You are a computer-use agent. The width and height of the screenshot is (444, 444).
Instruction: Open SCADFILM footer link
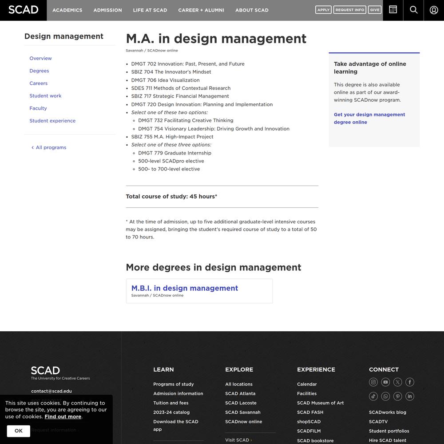(309, 431)
